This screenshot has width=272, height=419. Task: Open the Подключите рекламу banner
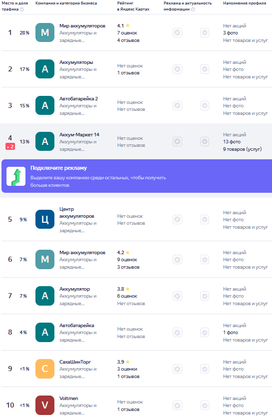[x=137, y=176]
